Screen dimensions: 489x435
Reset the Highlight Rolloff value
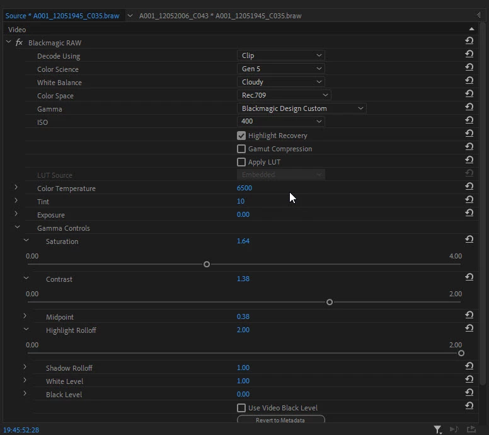tap(469, 328)
